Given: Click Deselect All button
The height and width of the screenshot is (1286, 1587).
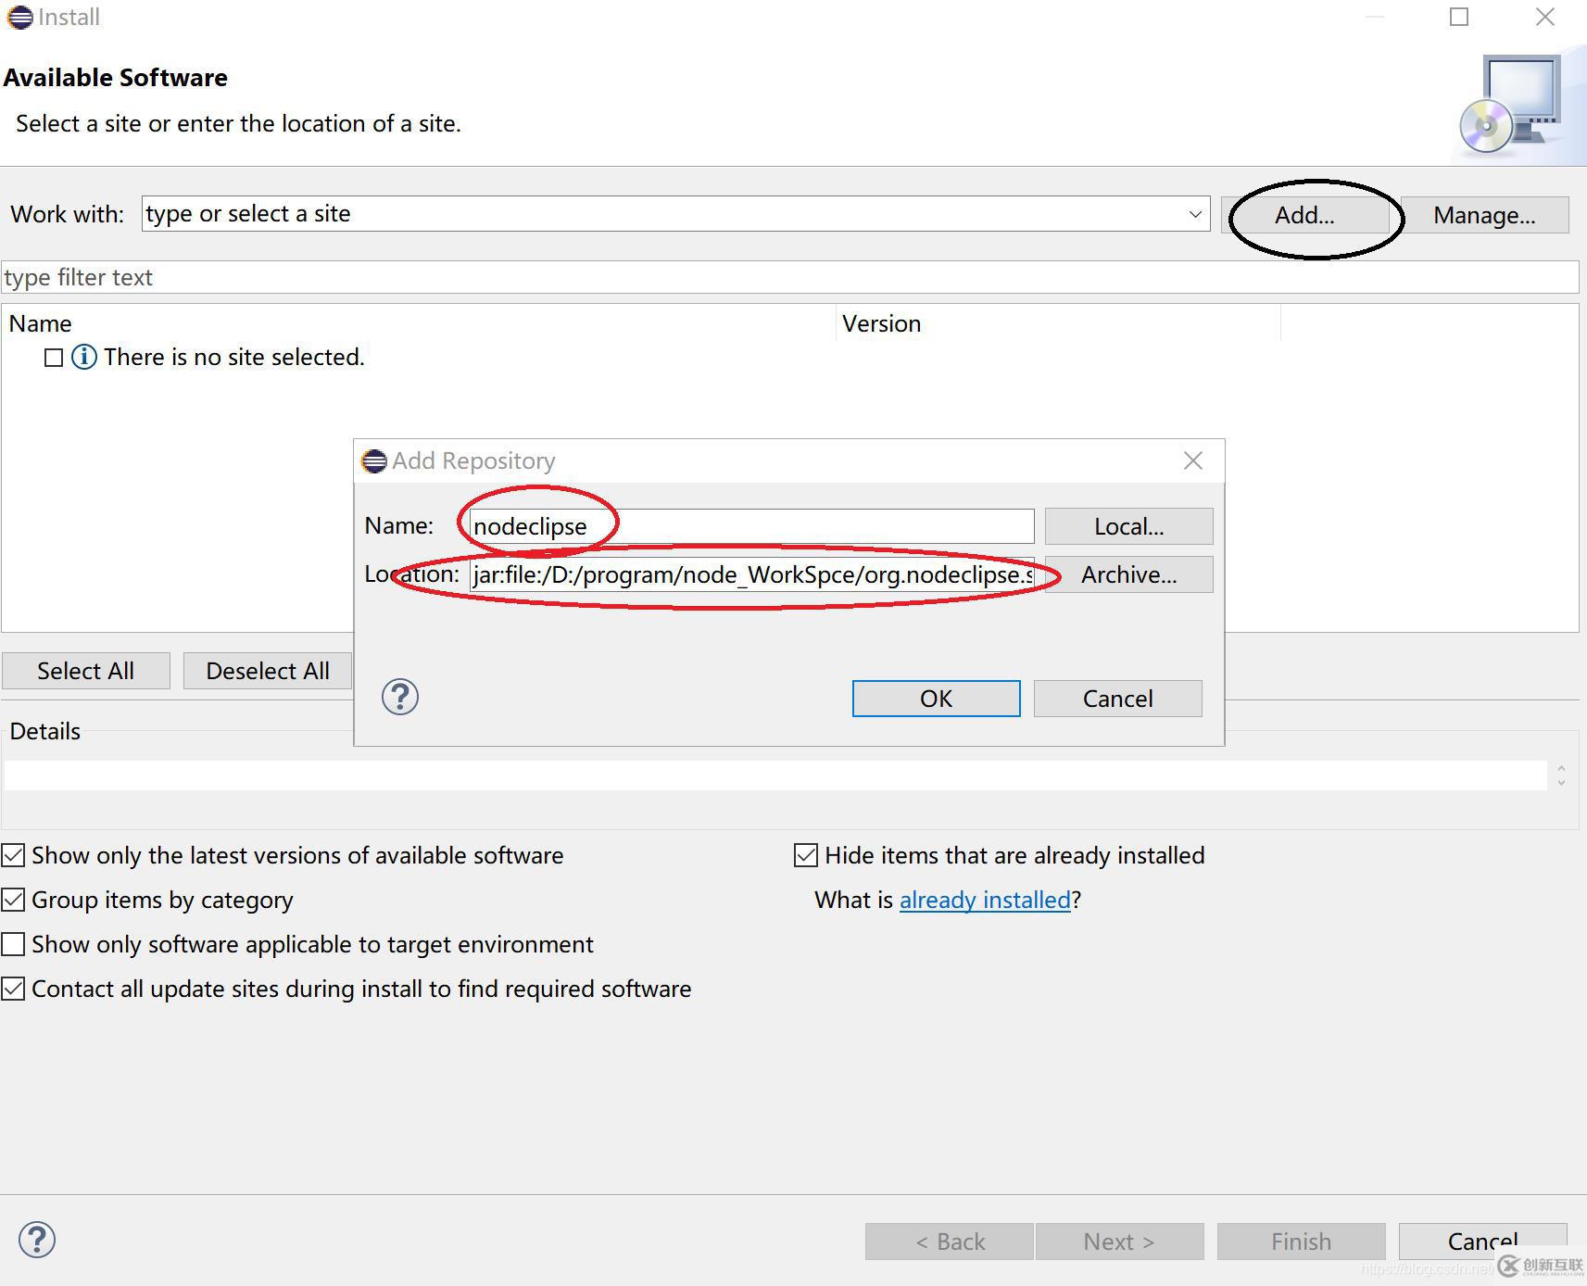Looking at the screenshot, I should point(268,671).
